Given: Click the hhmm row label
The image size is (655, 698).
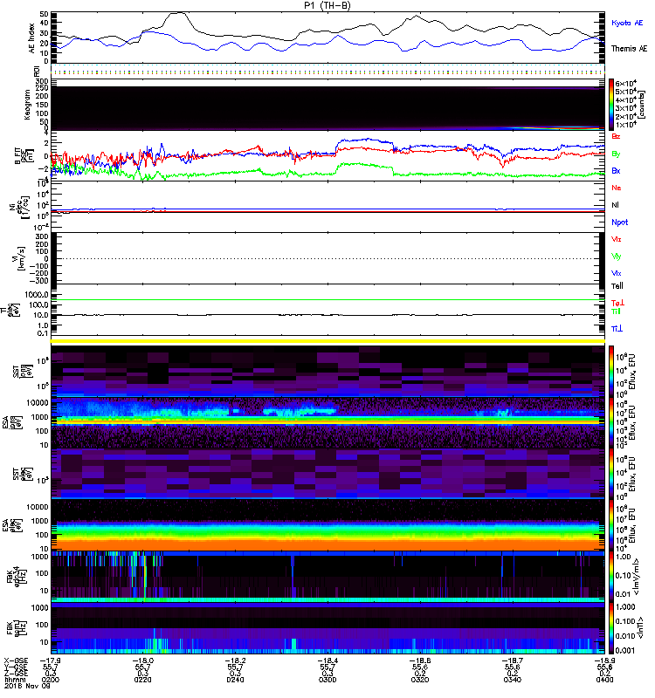Looking at the screenshot, I should pos(13,680).
